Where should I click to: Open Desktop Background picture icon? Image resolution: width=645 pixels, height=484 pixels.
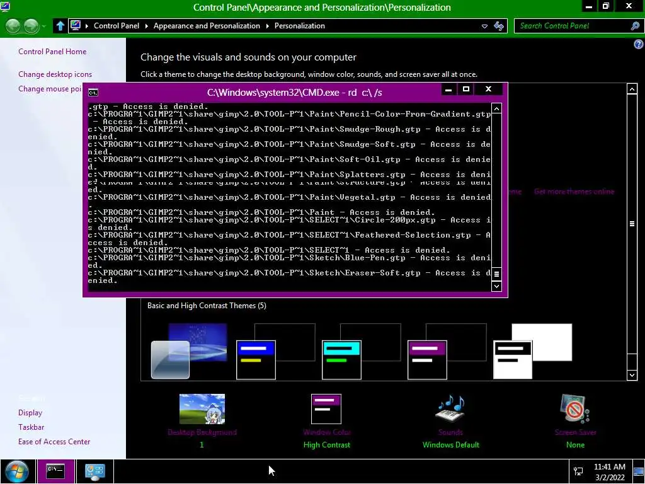pos(202,408)
